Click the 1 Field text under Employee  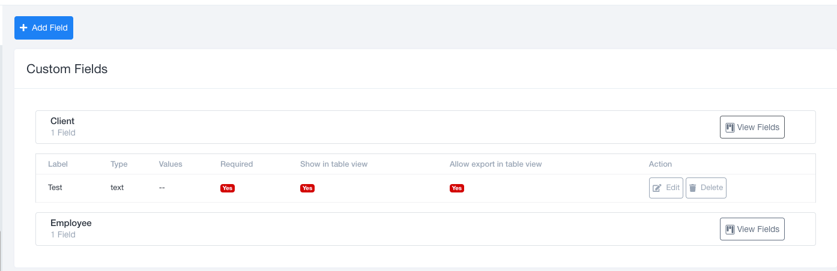point(63,234)
